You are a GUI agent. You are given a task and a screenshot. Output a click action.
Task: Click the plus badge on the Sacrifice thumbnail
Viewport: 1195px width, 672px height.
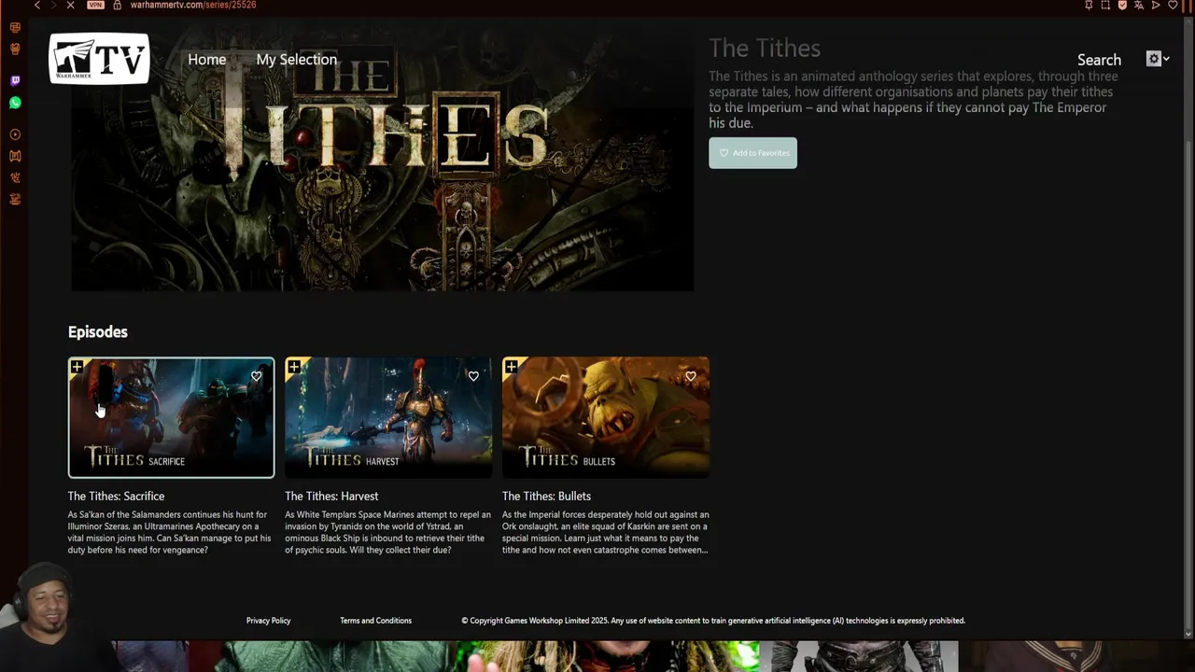77,367
